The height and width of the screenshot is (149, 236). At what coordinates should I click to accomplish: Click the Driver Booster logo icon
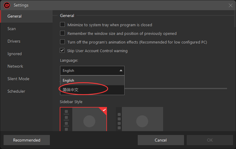(6, 5)
